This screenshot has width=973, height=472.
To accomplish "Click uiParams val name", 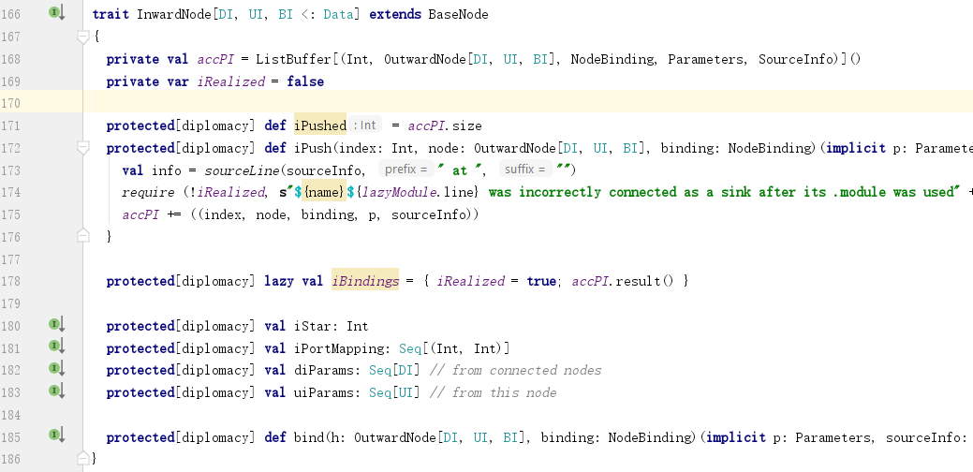I will [x=324, y=392].
